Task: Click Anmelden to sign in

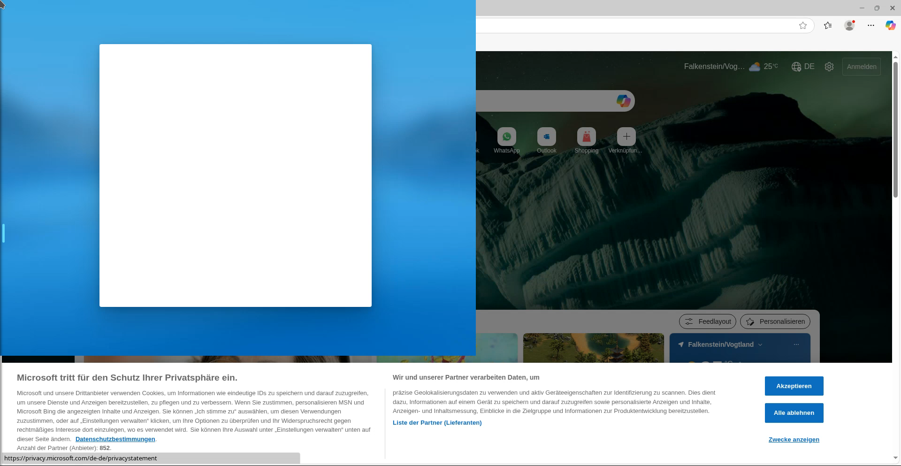Action: point(862,67)
